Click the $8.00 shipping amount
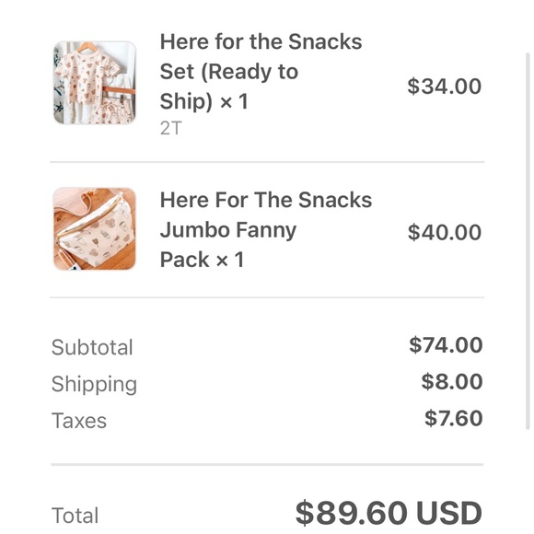Viewport: 534px width, 534px height. (452, 381)
